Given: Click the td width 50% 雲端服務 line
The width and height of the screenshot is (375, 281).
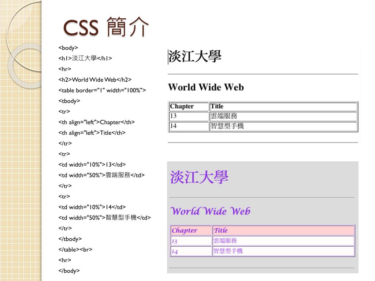Looking at the screenshot, I should (101, 175).
